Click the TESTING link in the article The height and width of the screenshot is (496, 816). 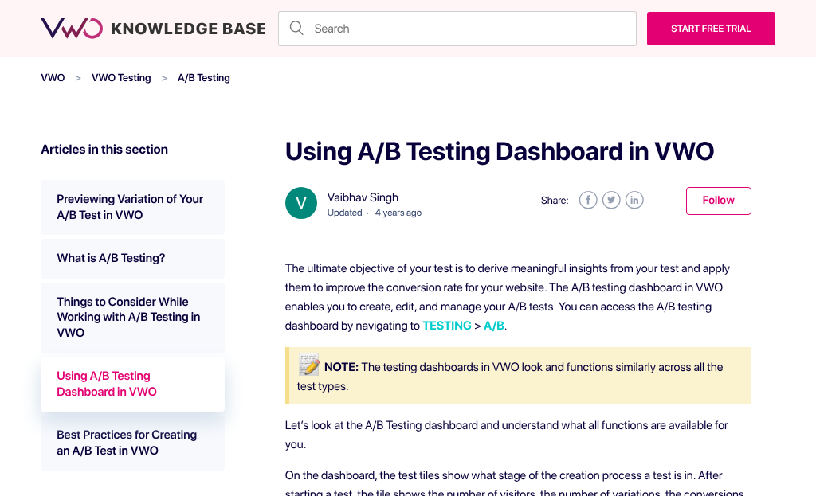(446, 326)
